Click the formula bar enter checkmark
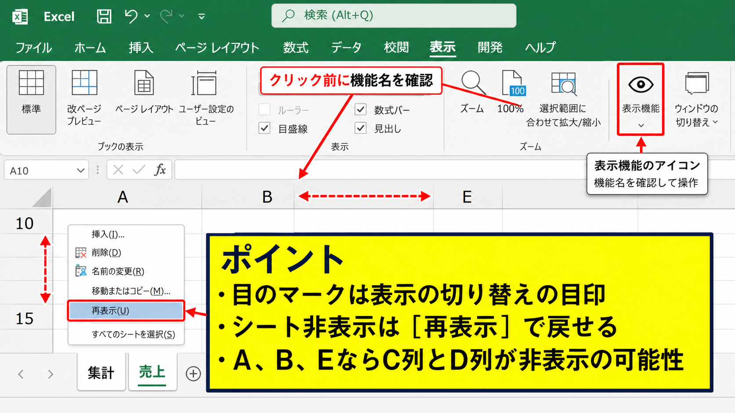The width and height of the screenshot is (735, 413). [x=139, y=170]
